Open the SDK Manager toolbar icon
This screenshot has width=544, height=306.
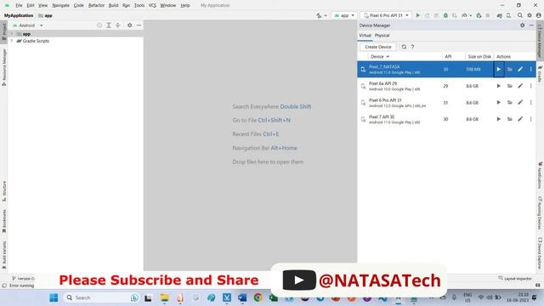pyautogui.click(x=508, y=15)
